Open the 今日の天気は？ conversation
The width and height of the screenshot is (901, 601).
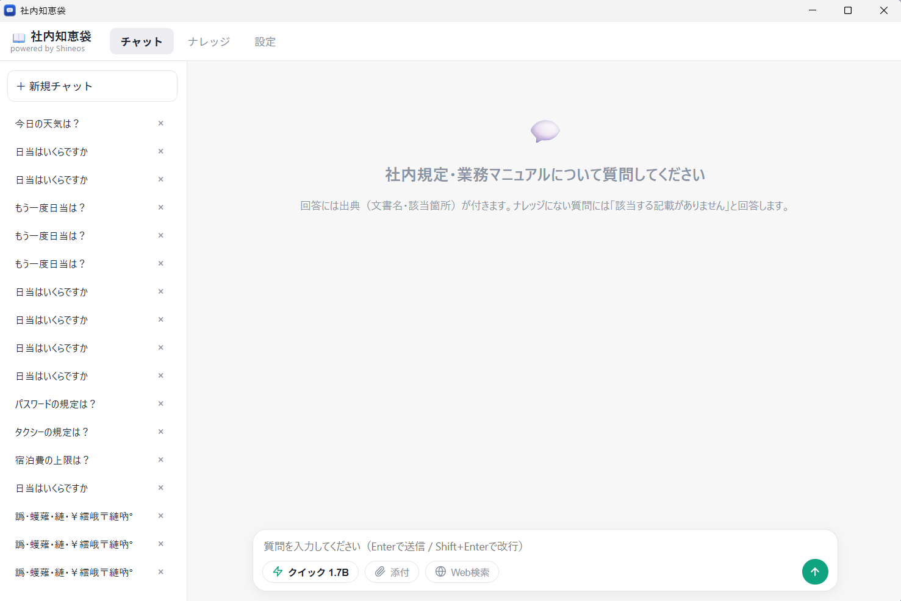coord(92,124)
